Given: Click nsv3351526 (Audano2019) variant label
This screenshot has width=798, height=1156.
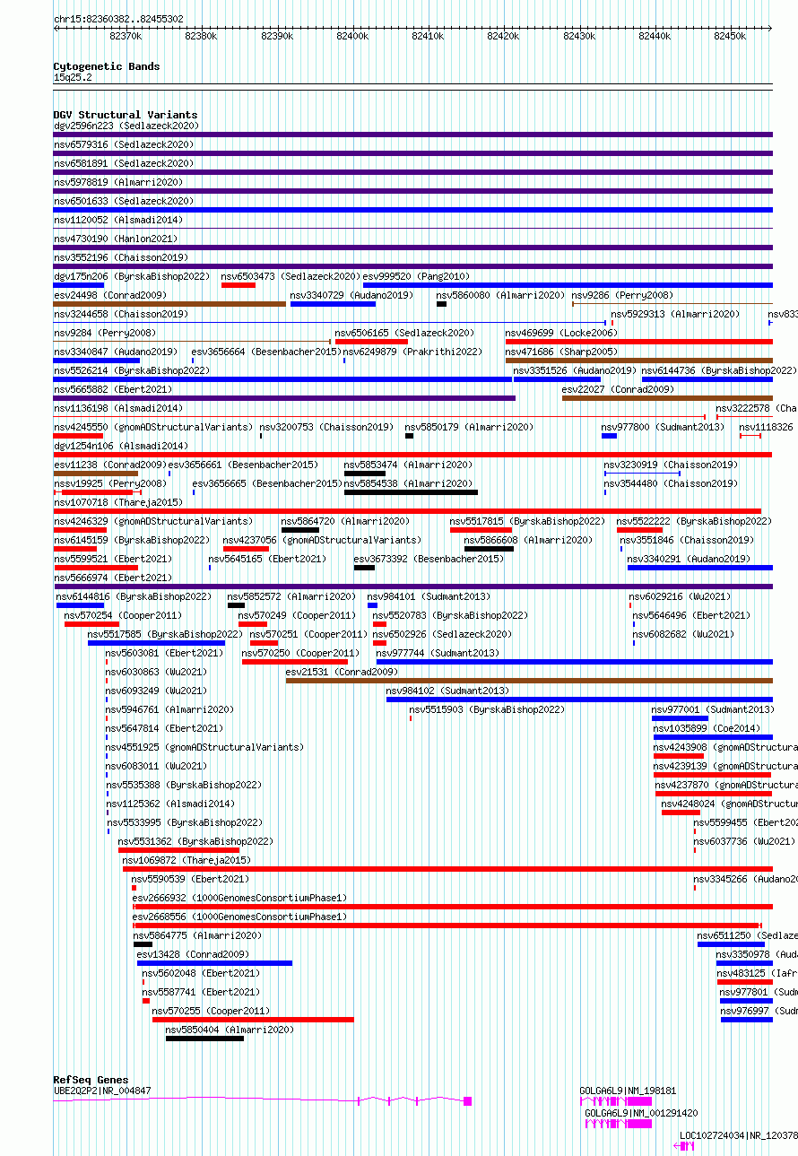Looking at the screenshot, I should tap(575, 370).
